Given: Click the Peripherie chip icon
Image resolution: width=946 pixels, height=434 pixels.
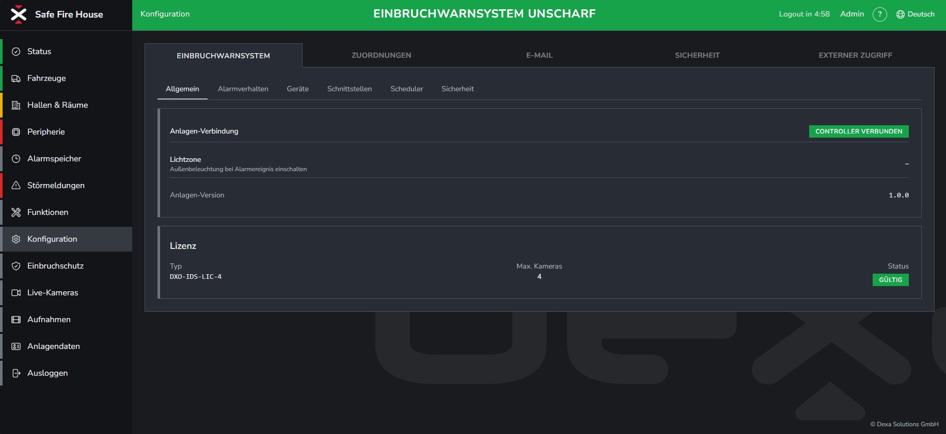Looking at the screenshot, I should coord(16,132).
